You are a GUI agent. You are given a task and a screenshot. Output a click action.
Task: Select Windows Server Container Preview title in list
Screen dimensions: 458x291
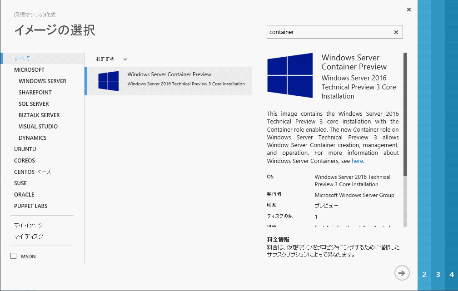pyautogui.click(x=169, y=74)
